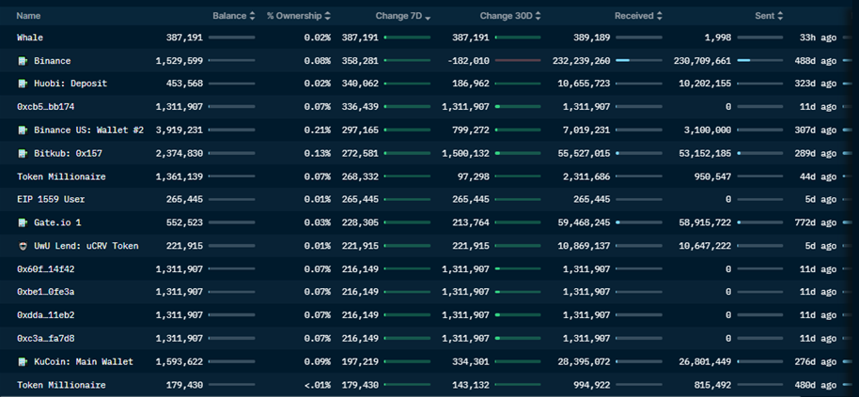Click the Name column header
Screen dimensions: 859x397
coord(27,16)
